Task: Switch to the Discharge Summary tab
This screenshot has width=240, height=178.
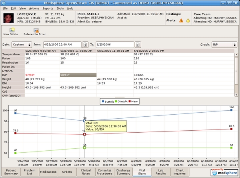Action: (123, 172)
